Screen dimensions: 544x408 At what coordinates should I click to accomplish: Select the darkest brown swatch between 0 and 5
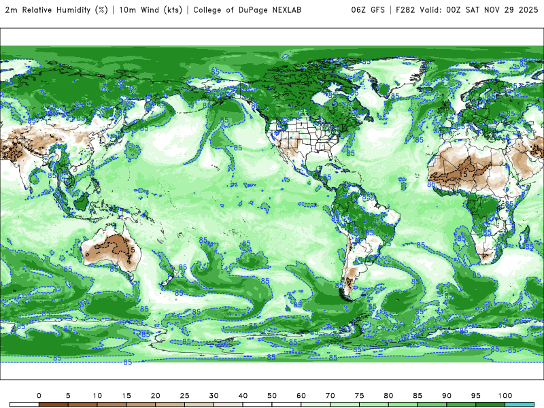point(54,405)
